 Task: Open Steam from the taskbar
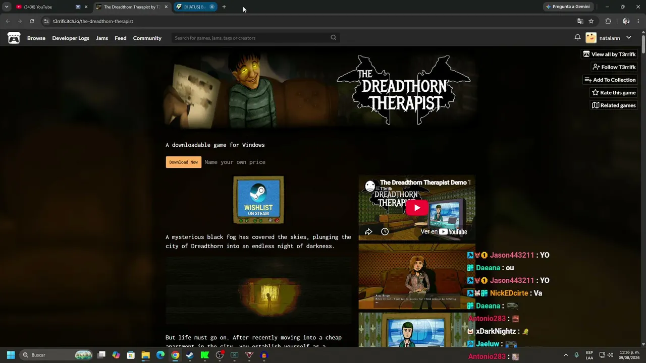coord(190,355)
